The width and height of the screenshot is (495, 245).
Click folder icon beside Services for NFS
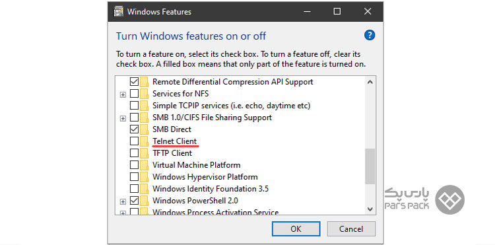[144, 94]
